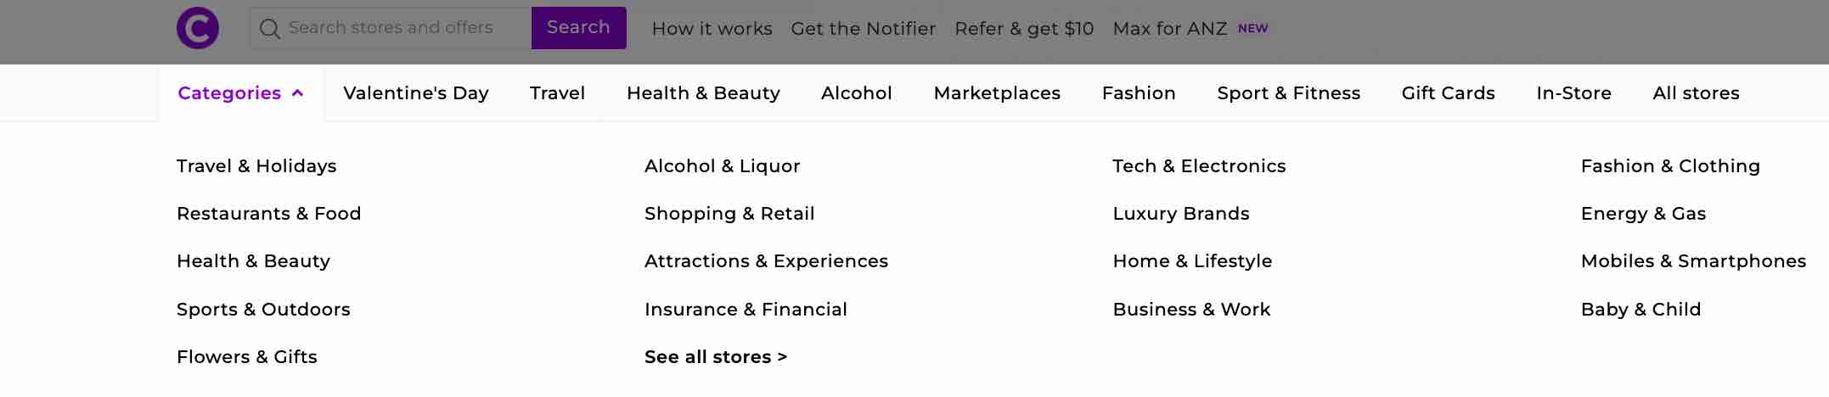Select the Valentine's Day tab

coord(416,93)
